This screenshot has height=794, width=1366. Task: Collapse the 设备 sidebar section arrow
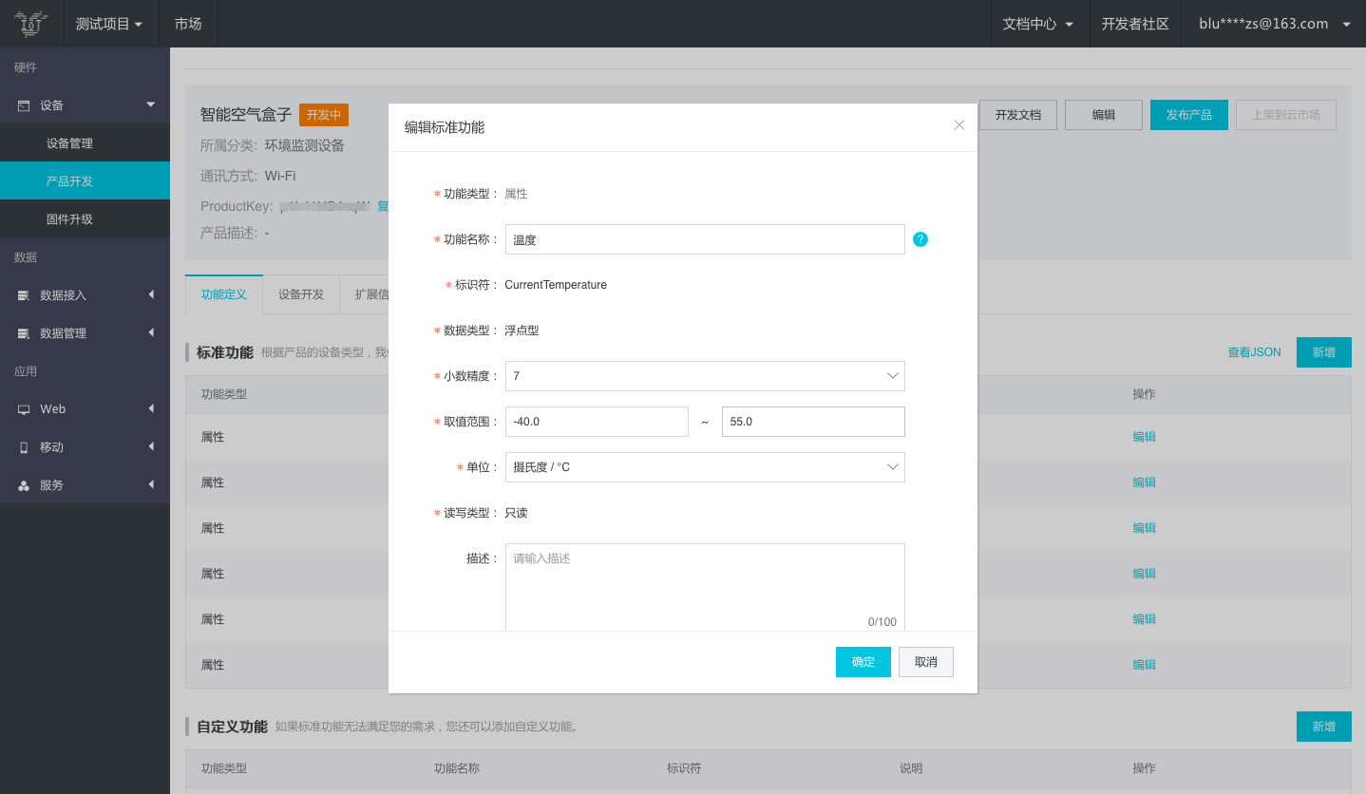(150, 104)
